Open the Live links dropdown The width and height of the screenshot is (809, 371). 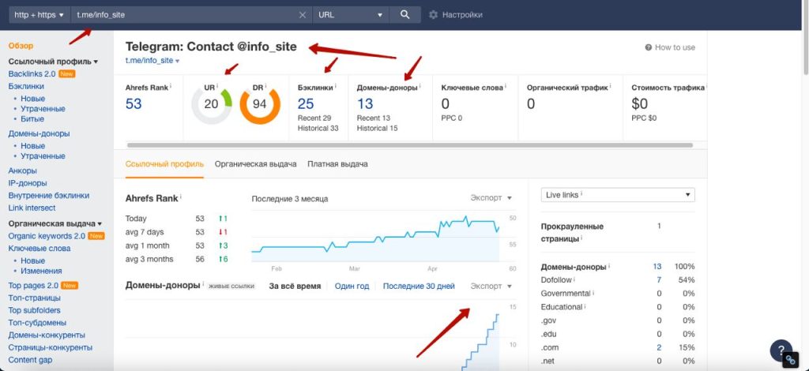(618, 195)
